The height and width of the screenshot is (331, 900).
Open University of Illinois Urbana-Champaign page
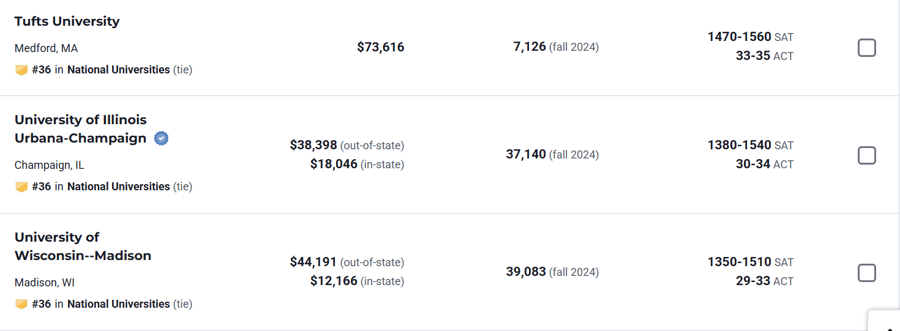[80, 129]
